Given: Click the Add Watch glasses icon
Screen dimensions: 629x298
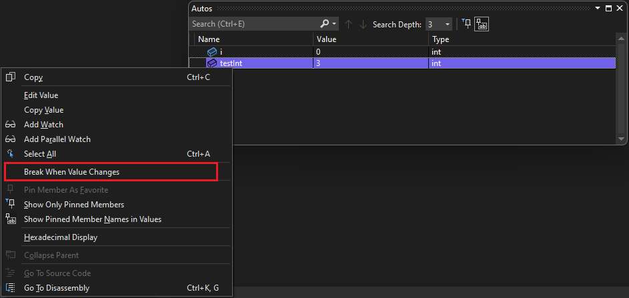Looking at the screenshot, I should click(x=11, y=125).
